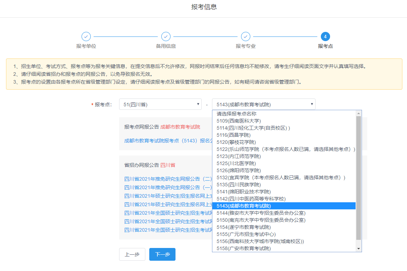The height and width of the screenshot is (271, 407).
Task: Select option 5154(遂宁市教育考试院)
Action: [x=284, y=227]
